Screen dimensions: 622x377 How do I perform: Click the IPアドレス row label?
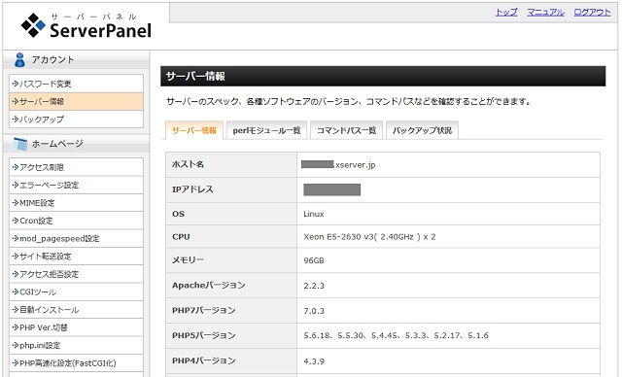pyautogui.click(x=192, y=189)
